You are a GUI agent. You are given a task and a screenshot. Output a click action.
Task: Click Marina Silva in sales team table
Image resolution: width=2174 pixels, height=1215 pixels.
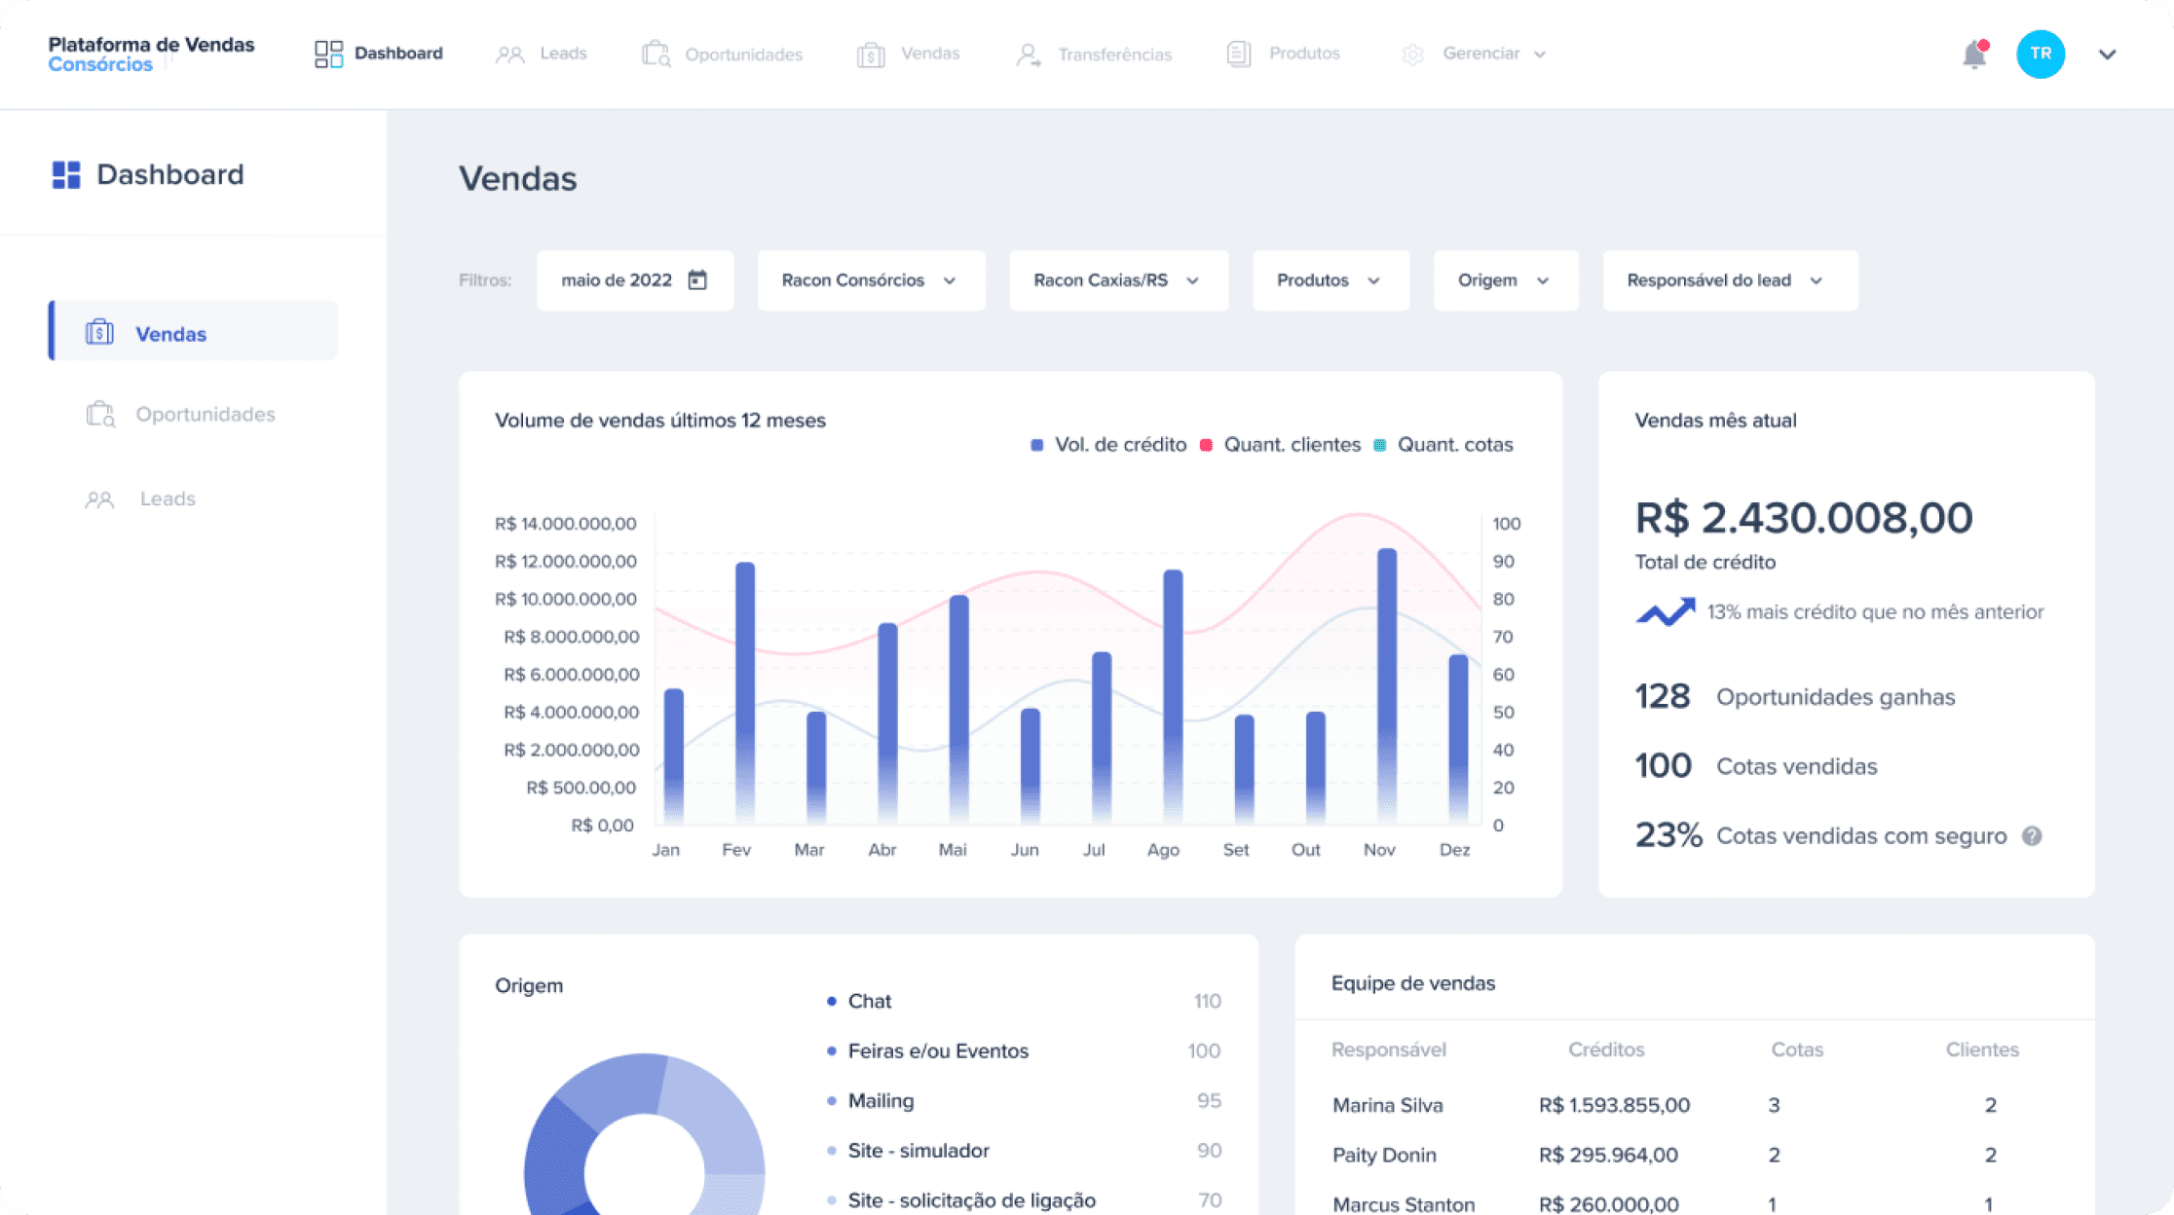[1387, 1105]
